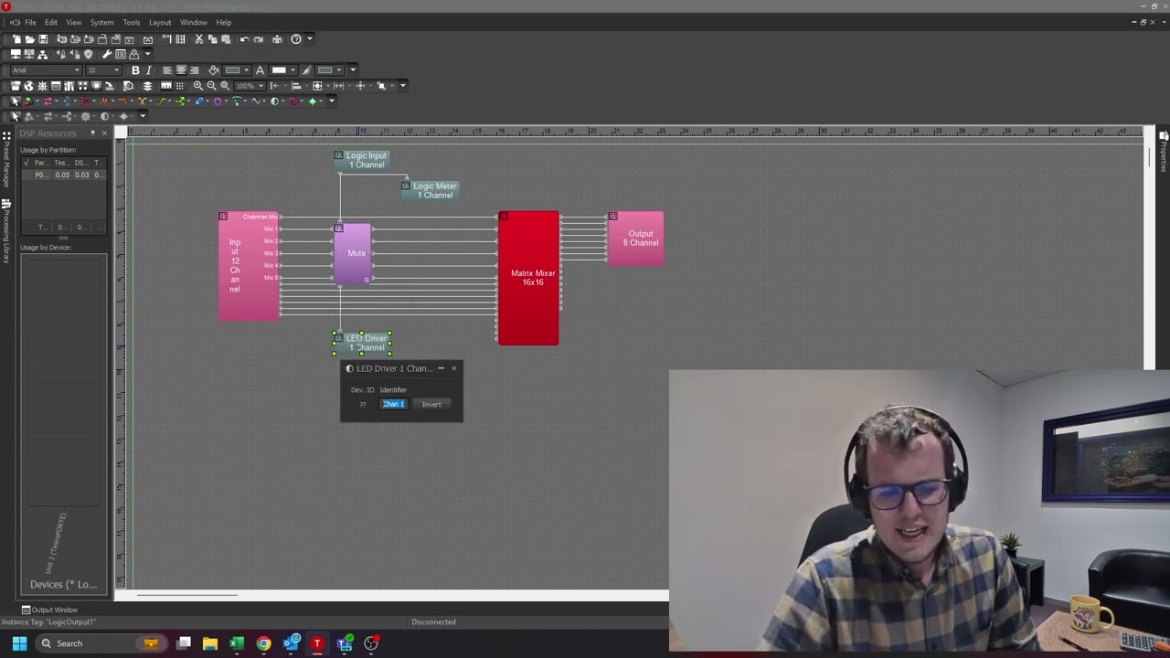The image size is (1170, 658).
Task: Set text alignment to left
Action: [167, 70]
